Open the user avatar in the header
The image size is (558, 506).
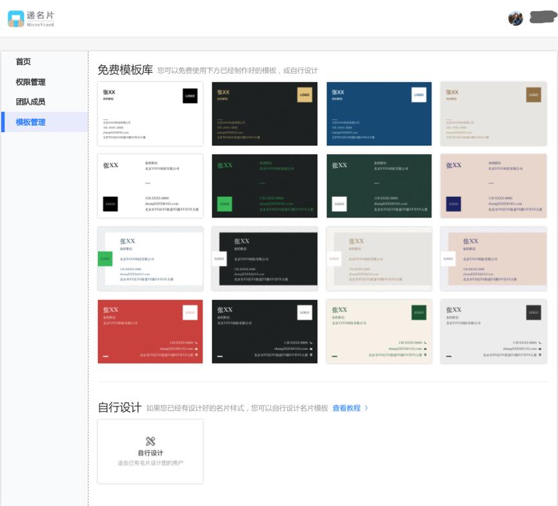515,19
